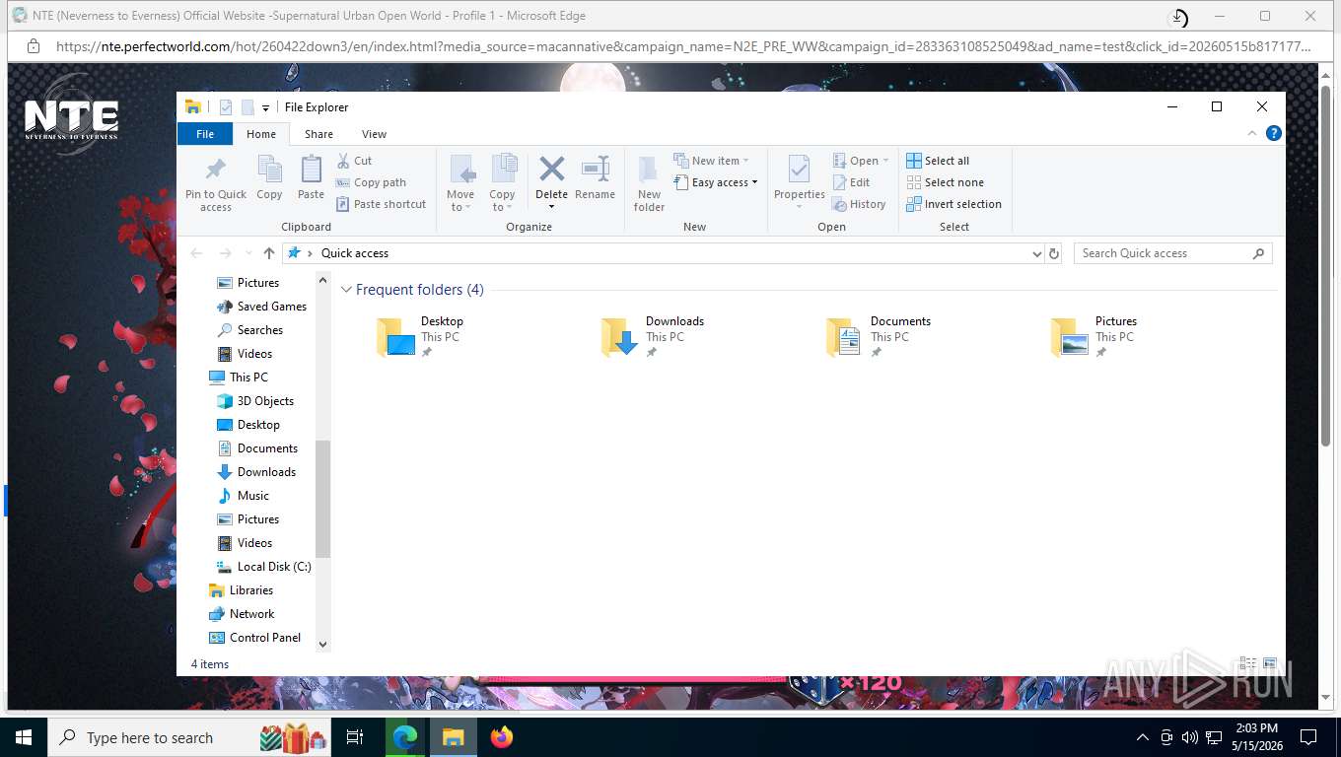
Task: Click Select none
Action: point(945,182)
